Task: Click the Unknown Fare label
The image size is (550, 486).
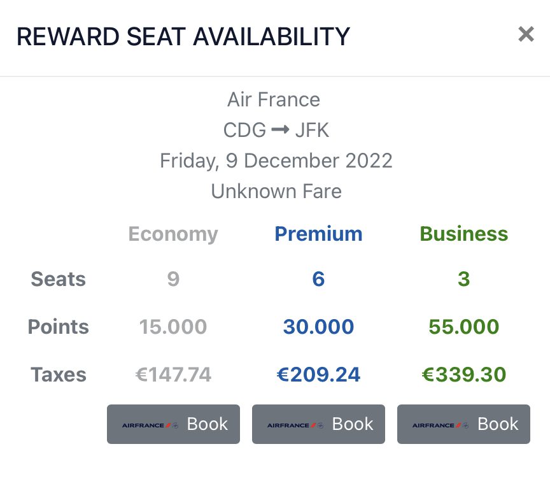Action: (276, 192)
